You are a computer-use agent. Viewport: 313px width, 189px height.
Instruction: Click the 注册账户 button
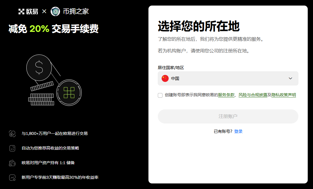click(x=228, y=116)
